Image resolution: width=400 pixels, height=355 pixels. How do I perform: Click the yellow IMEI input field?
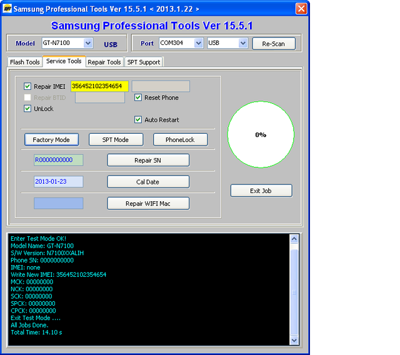point(99,86)
